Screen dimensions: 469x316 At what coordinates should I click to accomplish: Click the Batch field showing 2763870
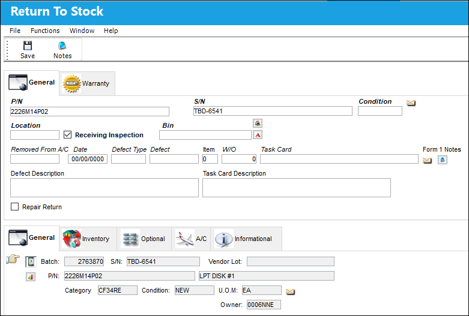(84, 261)
